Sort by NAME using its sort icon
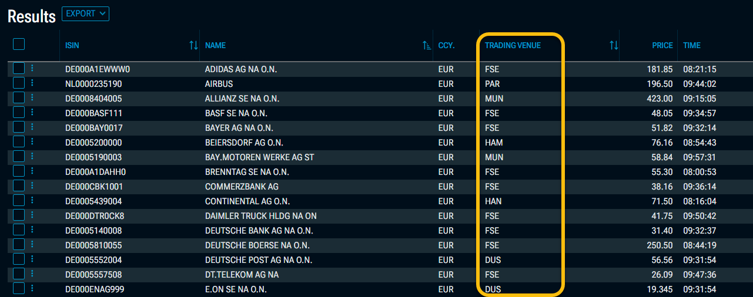This screenshot has height=297, width=753. click(x=427, y=45)
